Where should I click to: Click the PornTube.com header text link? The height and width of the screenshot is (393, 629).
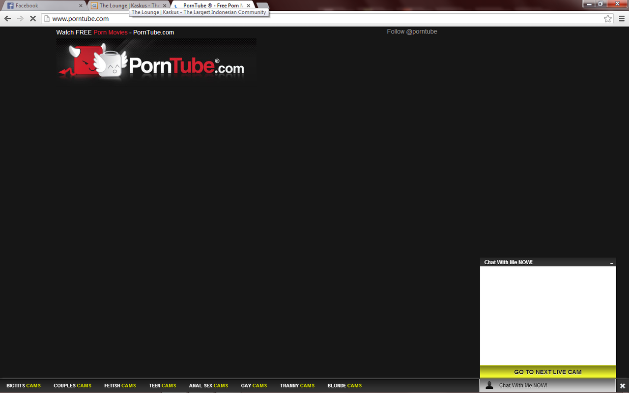(153, 32)
